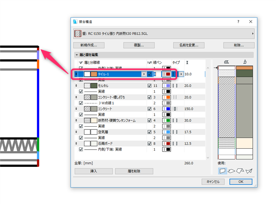The image size is (276, 204).
Task: Click the タイル-1 pen number input field
Action: click(x=157, y=74)
